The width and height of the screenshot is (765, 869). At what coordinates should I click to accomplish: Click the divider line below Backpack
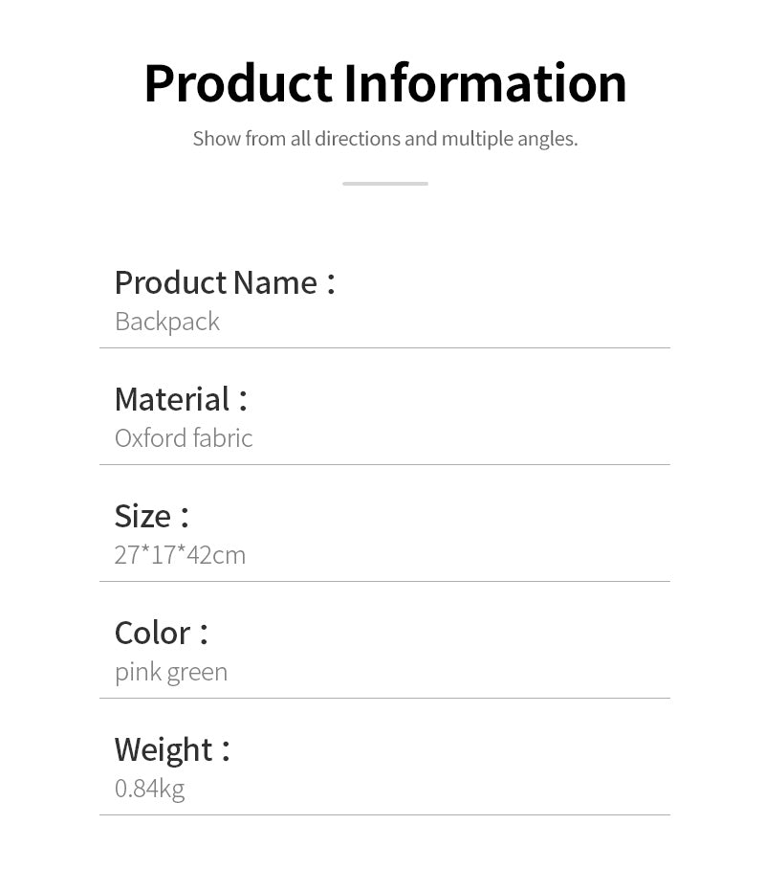coord(384,347)
